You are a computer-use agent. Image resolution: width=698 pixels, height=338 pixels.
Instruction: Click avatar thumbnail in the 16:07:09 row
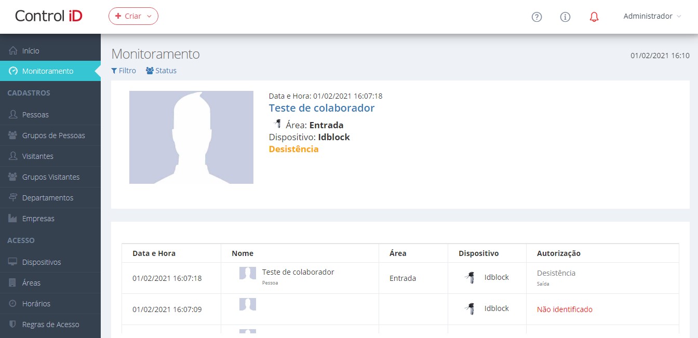tap(248, 304)
